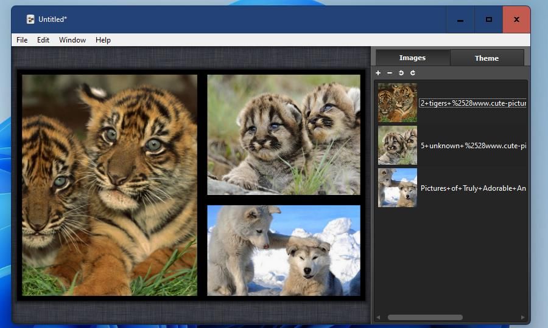This screenshot has height=328, width=548.
Task: Switch to the Theme tab
Action: (x=487, y=58)
